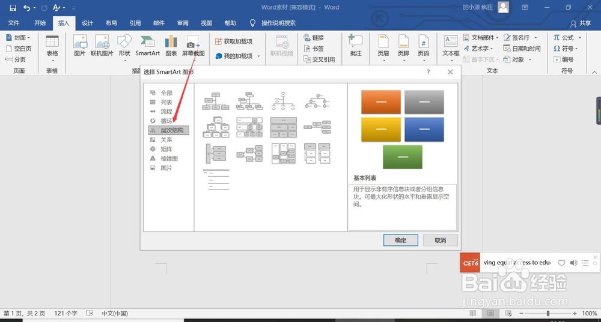Switch to the 视图 View tab

click(206, 23)
